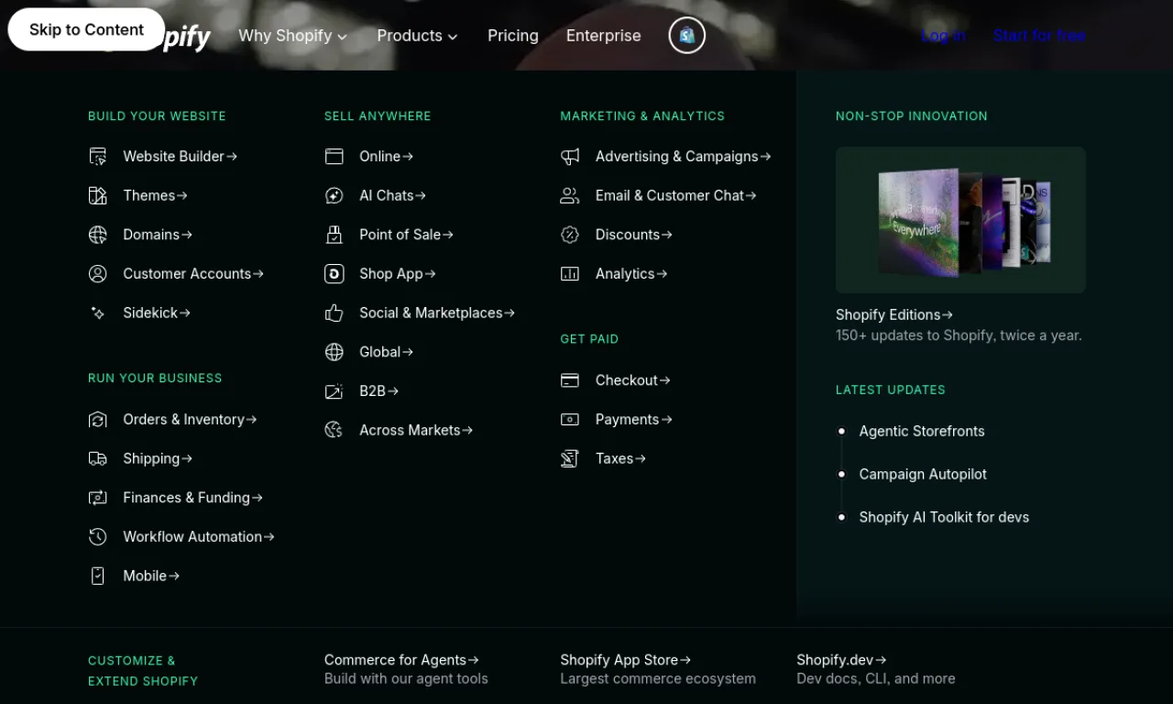The image size is (1173, 704).
Task: Click the Checkout card icon
Action: (x=570, y=380)
